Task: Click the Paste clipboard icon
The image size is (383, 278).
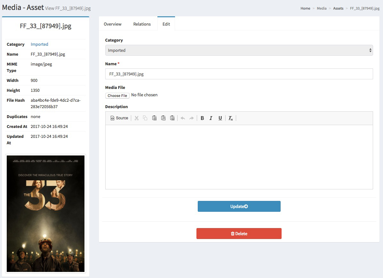Action: coord(154,118)
